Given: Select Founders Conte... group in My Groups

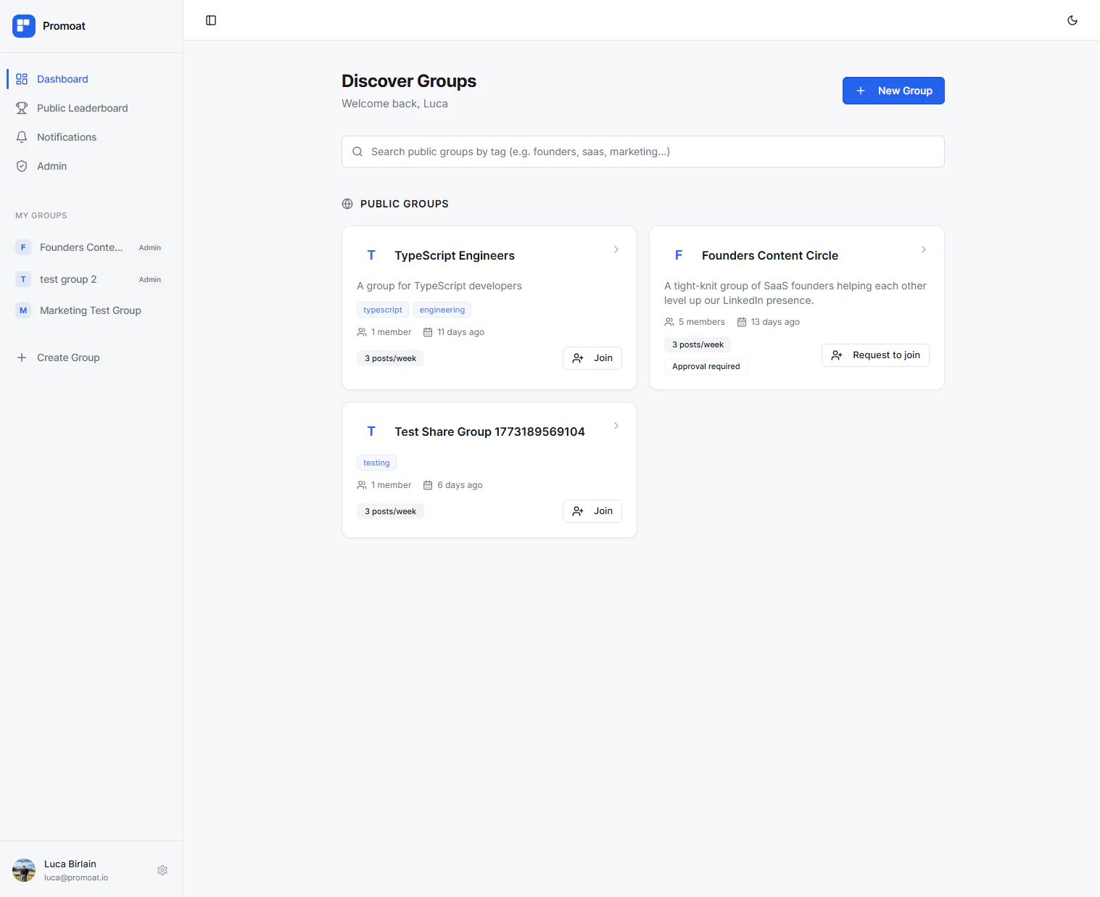Looking at the screenshot, I should (x=91, y=247).
